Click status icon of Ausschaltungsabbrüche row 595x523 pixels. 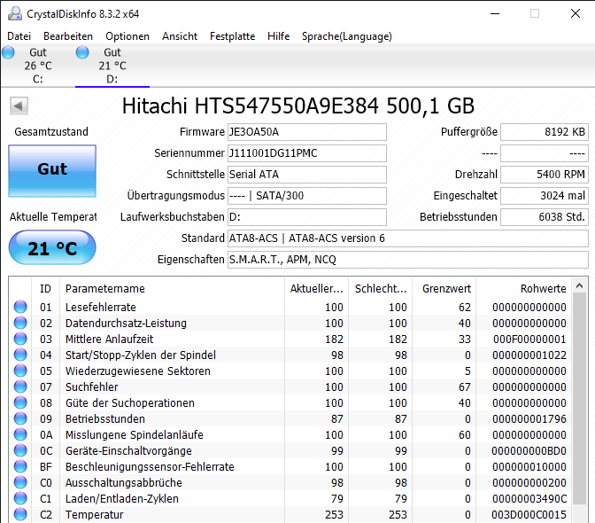point(20,482)
